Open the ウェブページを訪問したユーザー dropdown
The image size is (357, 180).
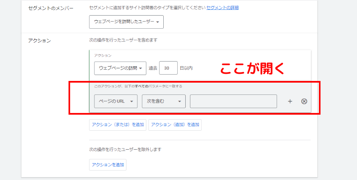[126, 22]
